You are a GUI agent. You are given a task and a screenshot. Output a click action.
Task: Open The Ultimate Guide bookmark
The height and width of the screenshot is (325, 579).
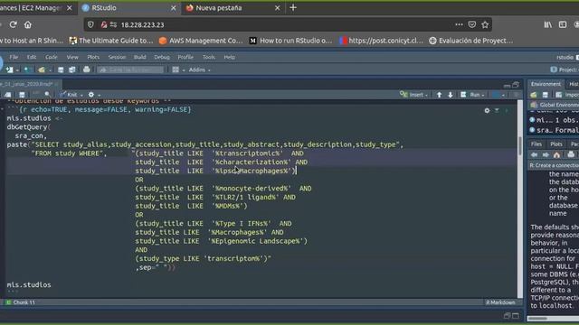(x=111, y=41)
